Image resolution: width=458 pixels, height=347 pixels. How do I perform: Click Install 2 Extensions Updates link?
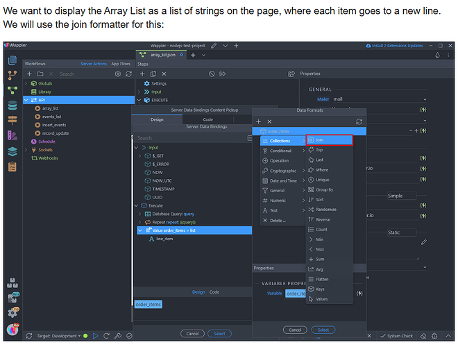pyautogui.click(x=394, y=46)
